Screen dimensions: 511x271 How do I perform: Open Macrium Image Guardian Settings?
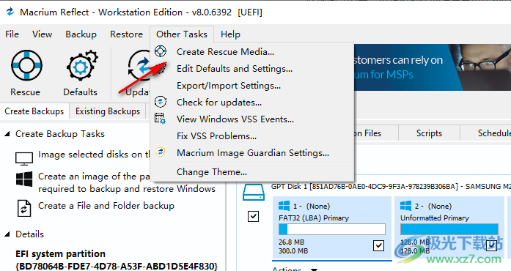point(252,153)
